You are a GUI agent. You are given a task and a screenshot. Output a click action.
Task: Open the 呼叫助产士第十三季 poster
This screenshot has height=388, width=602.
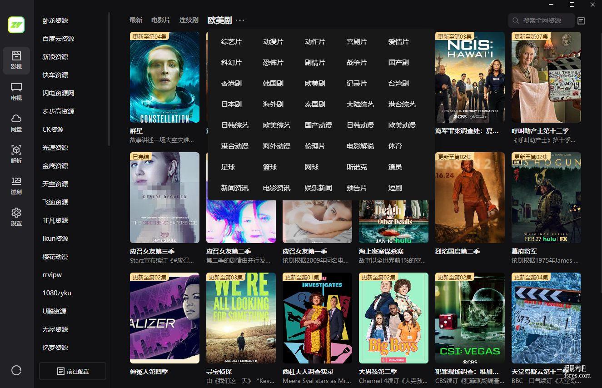546,77
